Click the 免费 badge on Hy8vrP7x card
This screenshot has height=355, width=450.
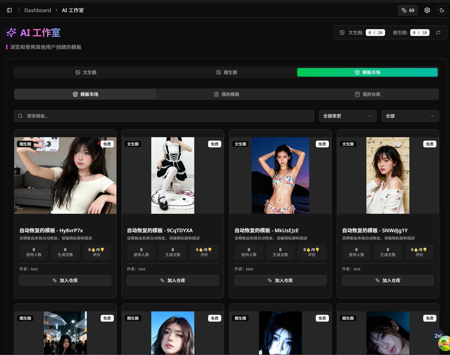[107, 144]
